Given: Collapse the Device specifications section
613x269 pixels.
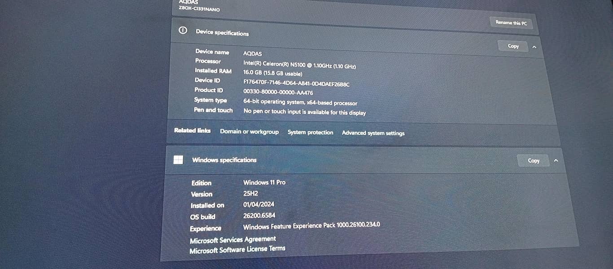Looking at the screenshot, I should tap(534, 47).
